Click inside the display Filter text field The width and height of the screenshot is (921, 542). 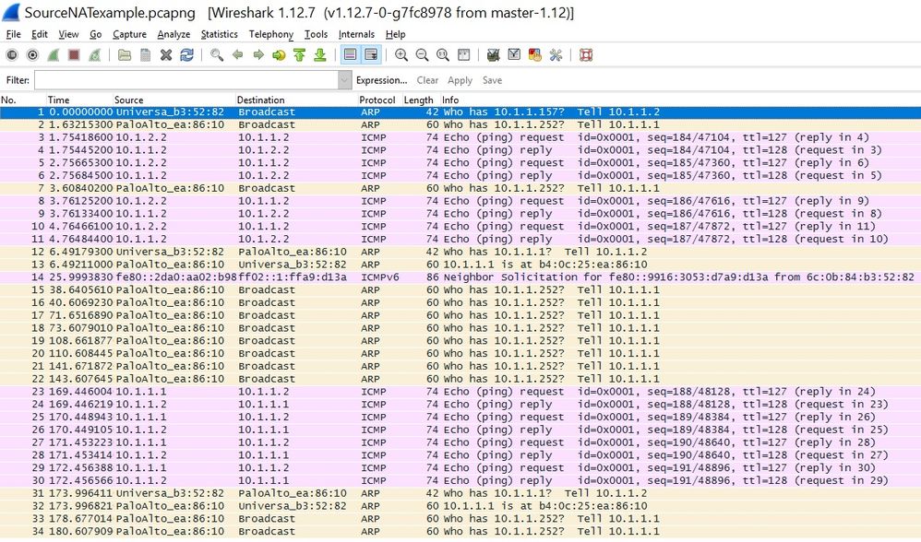(x=185, y=80)
